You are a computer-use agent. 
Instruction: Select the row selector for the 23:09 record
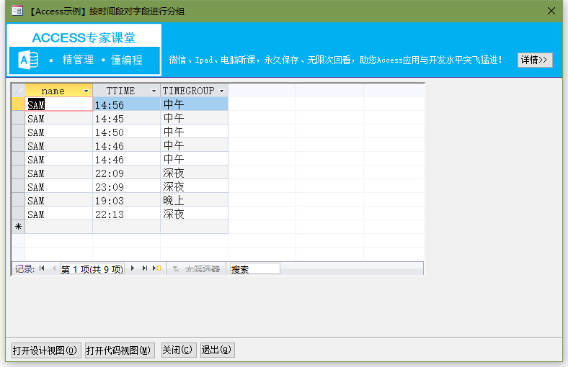click(18, 186)
